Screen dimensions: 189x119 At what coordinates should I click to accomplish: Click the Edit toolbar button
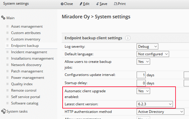tap(85, 4)
